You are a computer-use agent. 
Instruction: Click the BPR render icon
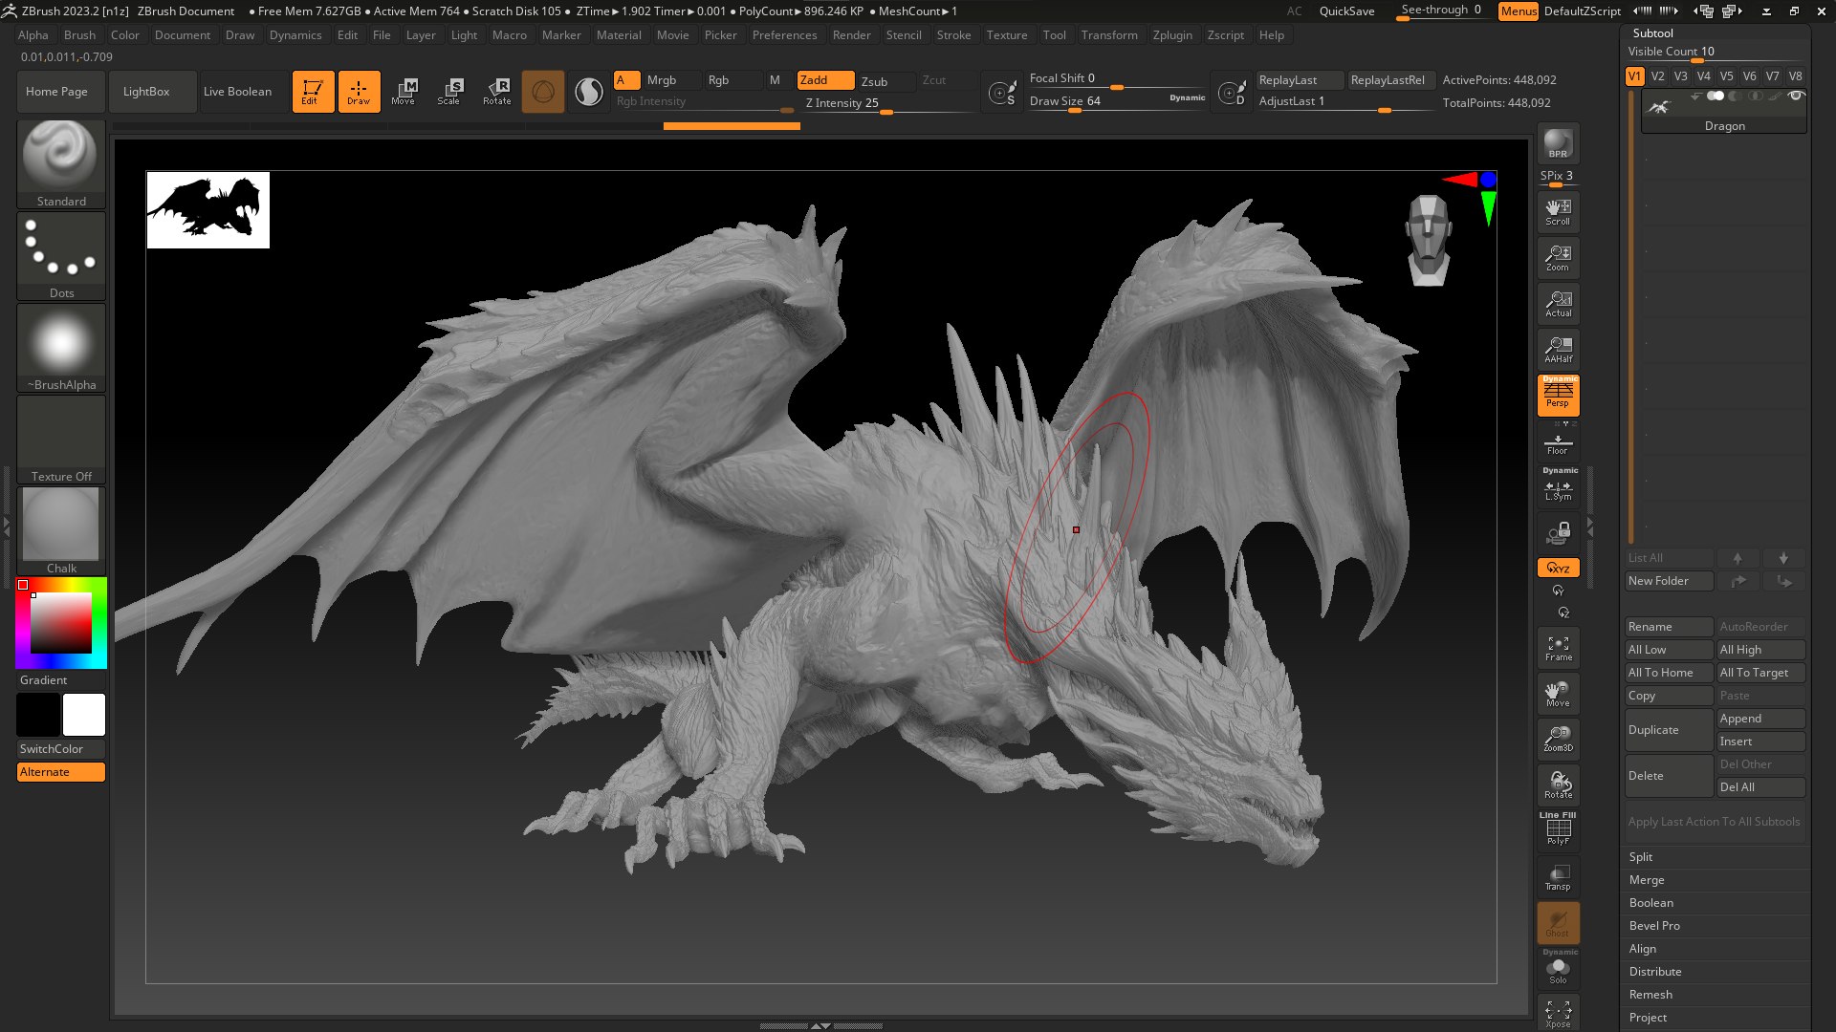1558,143
